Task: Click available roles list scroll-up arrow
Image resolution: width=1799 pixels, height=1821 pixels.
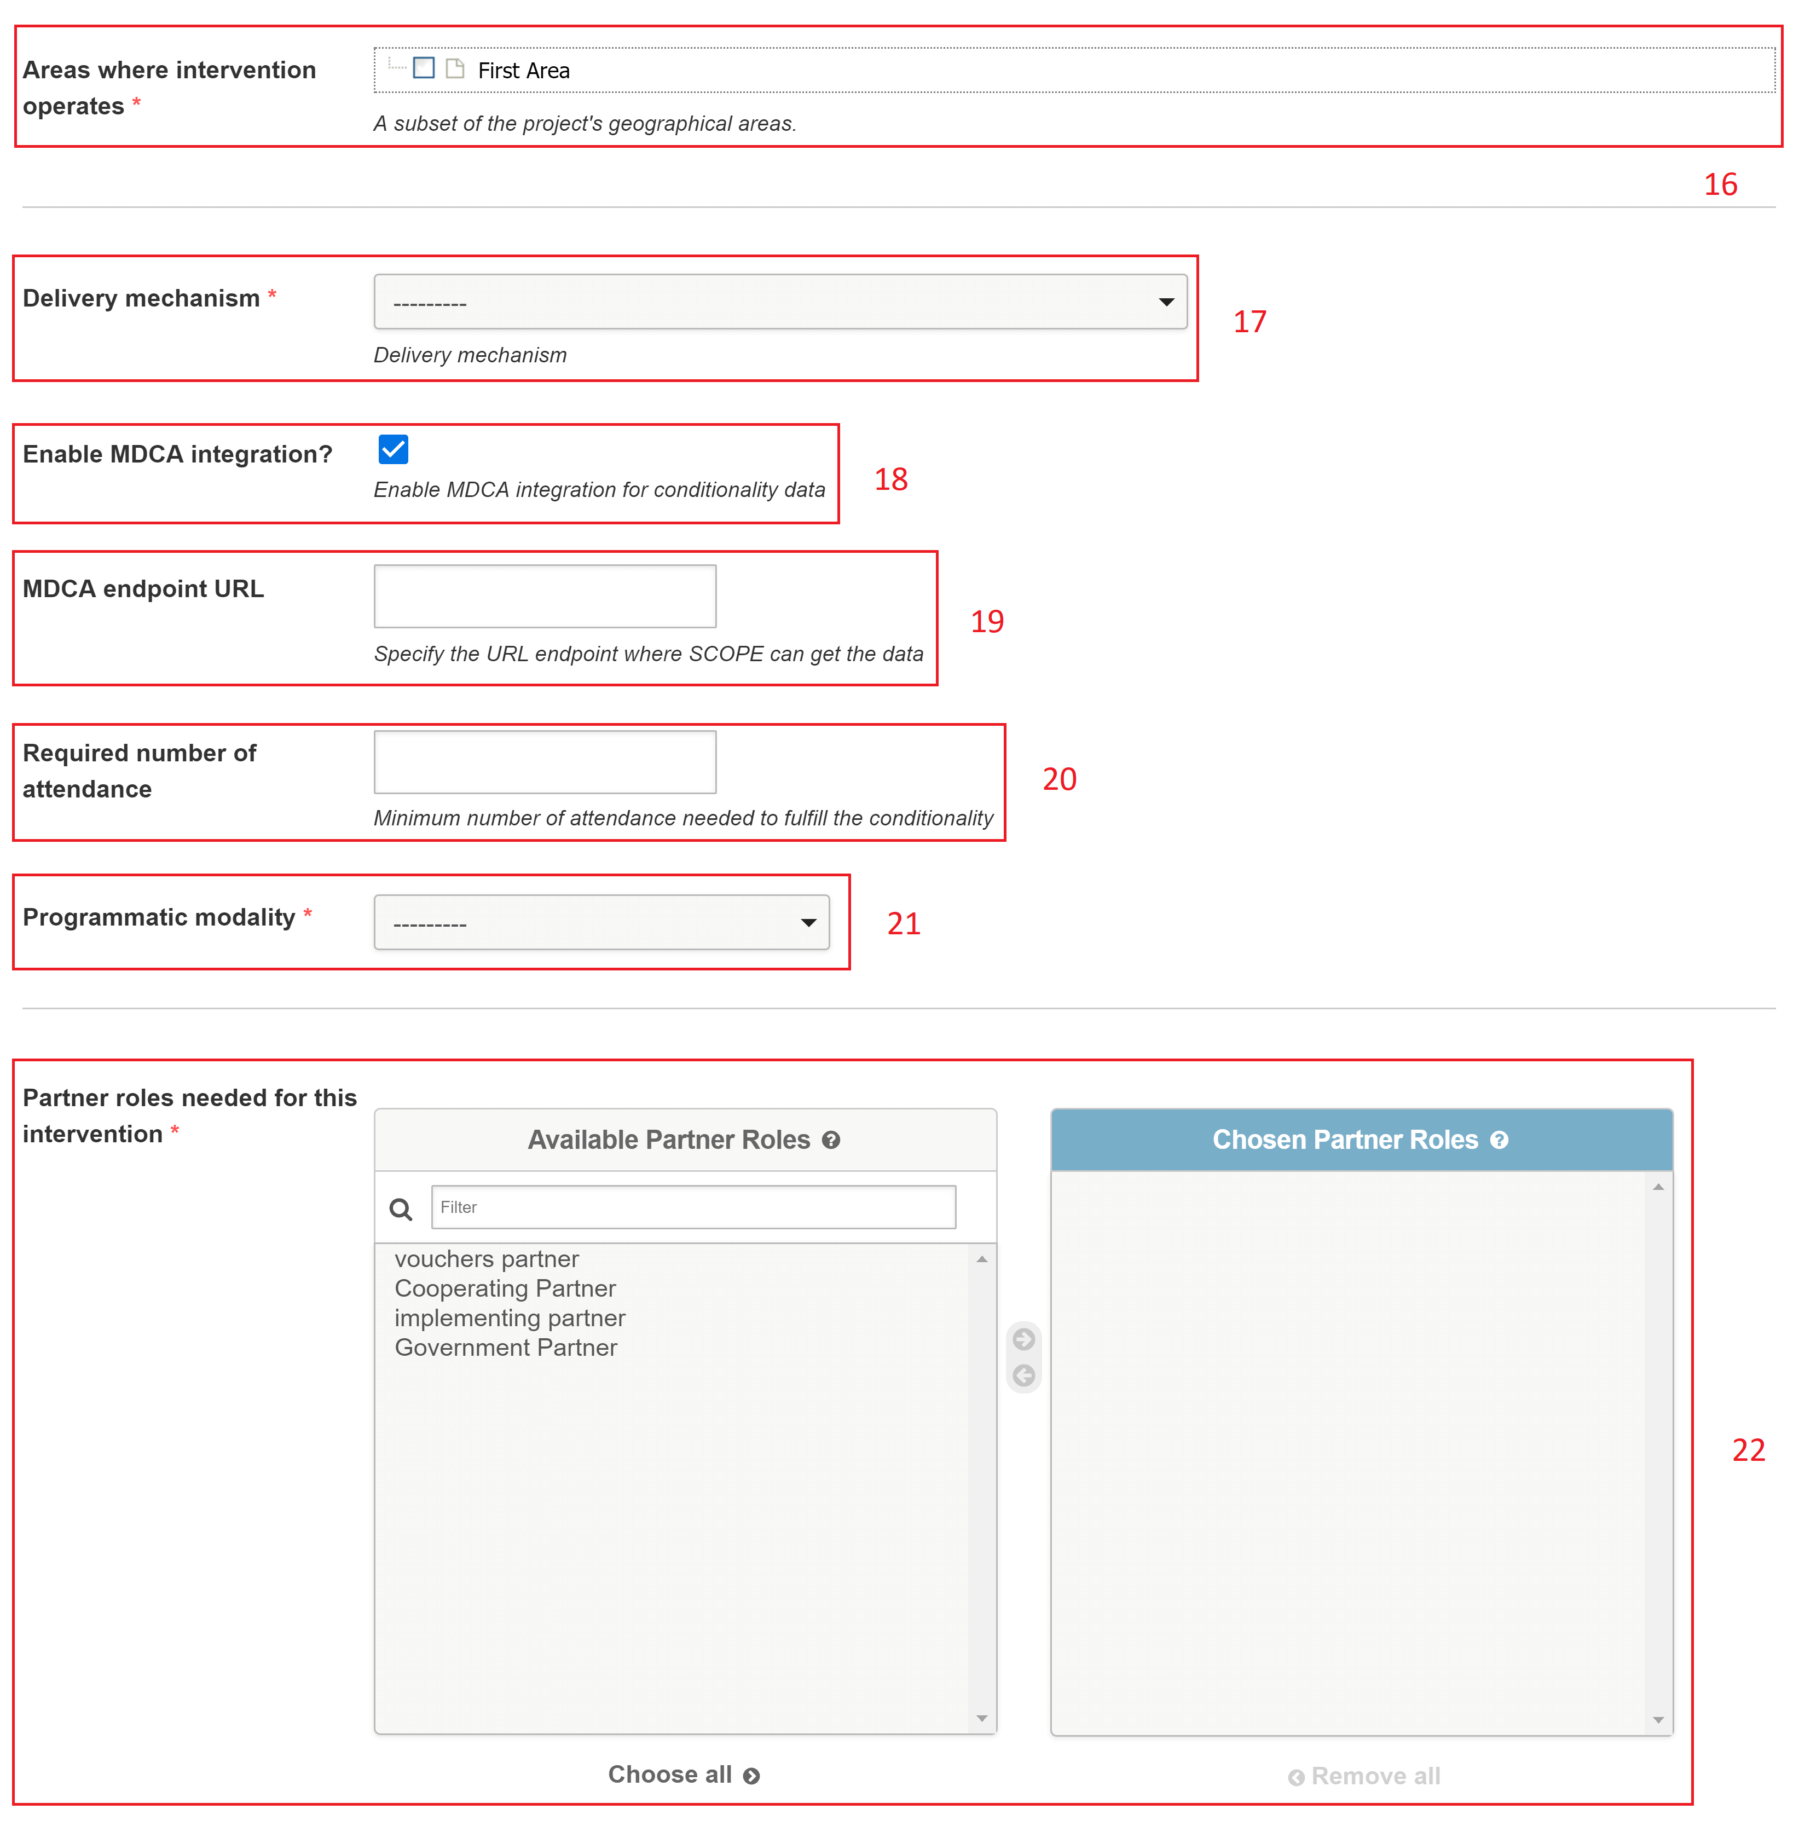Action: 981,1259
